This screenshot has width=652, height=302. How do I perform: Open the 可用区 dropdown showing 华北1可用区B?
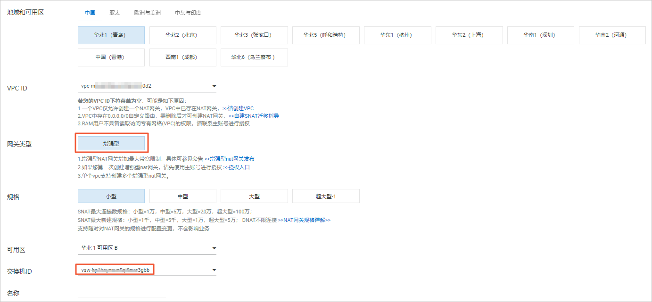tap(147, 248)
